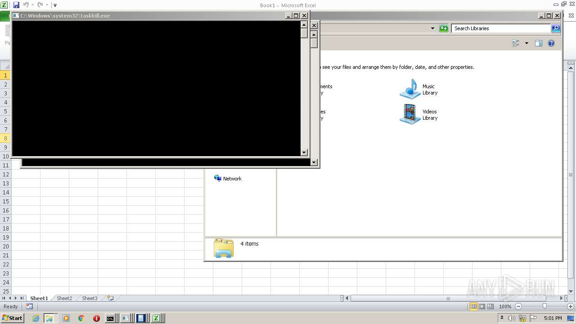Image resolution: width=576 pixels, height=324 pixels.
Task: Open the Customize Quick Access Toolbar dropdown
Action: point(55,5)
